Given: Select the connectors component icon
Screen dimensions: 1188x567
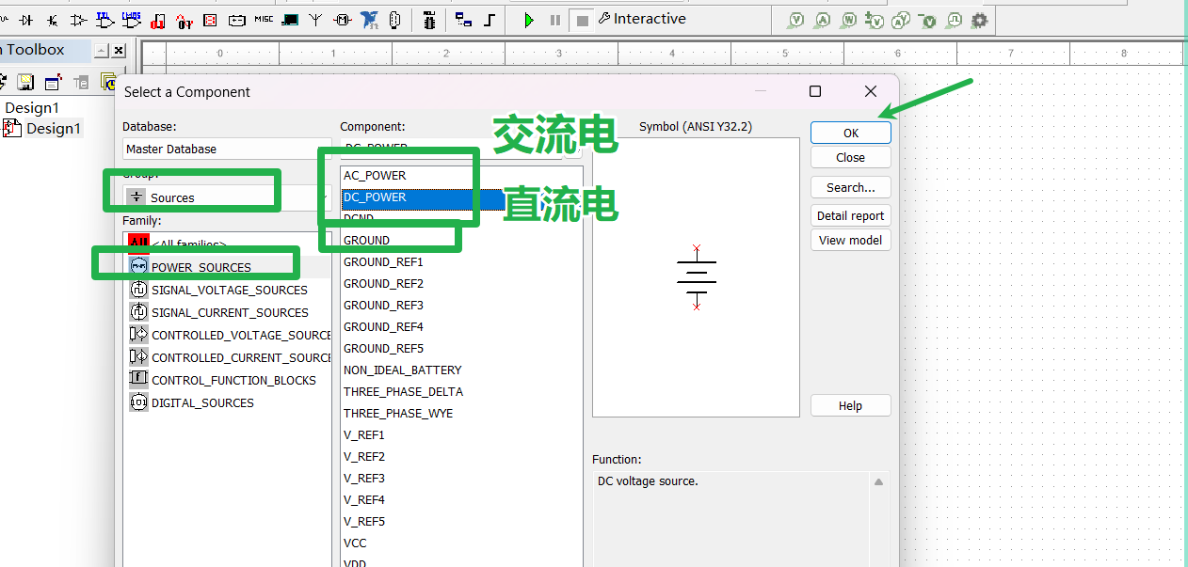Looking at the screenshot, I should [x=394, y=20].
